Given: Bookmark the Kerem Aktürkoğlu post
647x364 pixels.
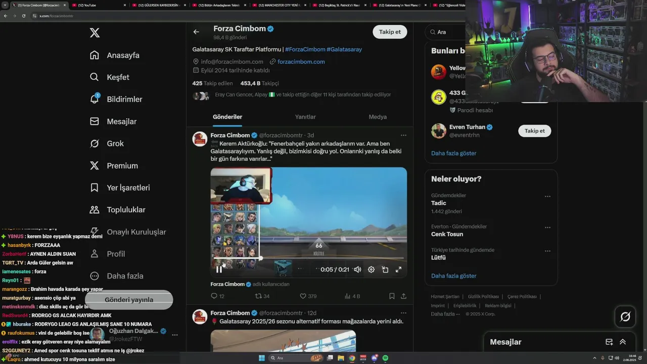Looking at the screenshot, I should click(x=392, y=296).
